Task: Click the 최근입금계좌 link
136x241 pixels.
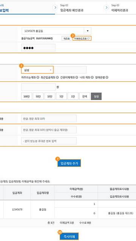Action: pos(48,78)
